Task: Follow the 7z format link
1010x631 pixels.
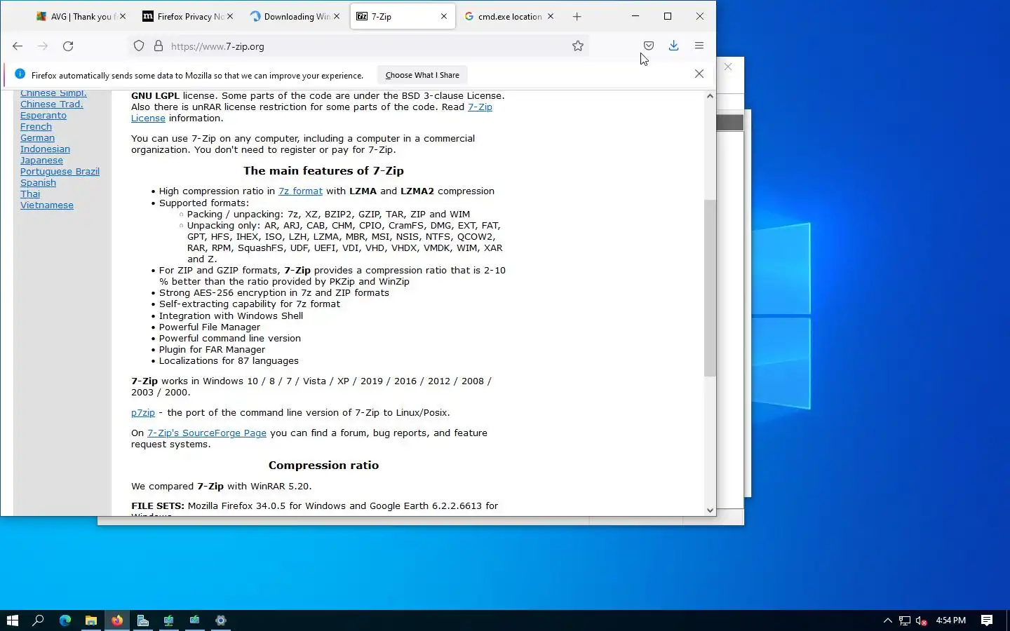Action: point(300,191)
